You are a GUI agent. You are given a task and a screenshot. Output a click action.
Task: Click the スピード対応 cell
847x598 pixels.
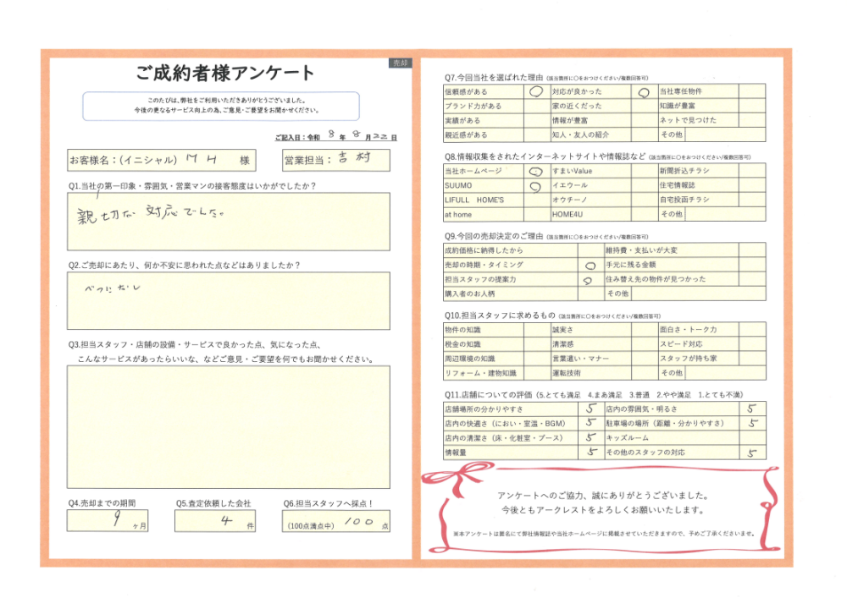(699, 344)
